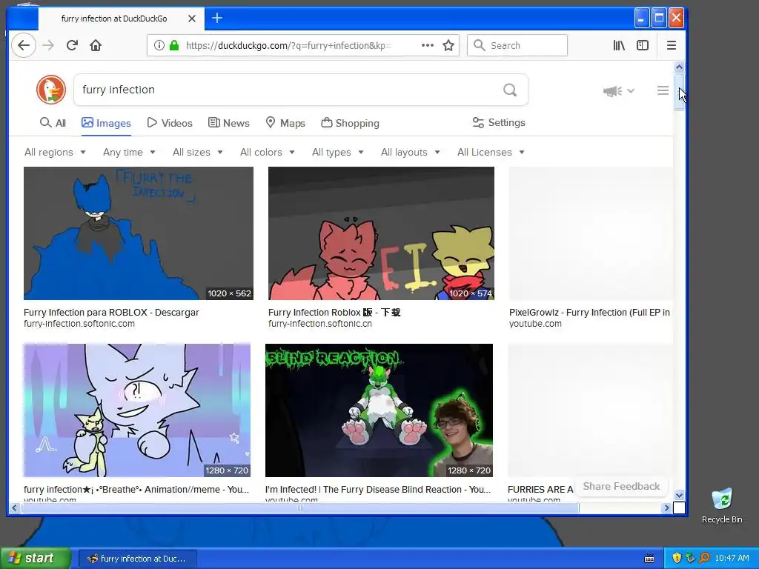
Task: Open I'm Infected! Furry Disease Blind Reaction link
Action: [x=378, y=490]
